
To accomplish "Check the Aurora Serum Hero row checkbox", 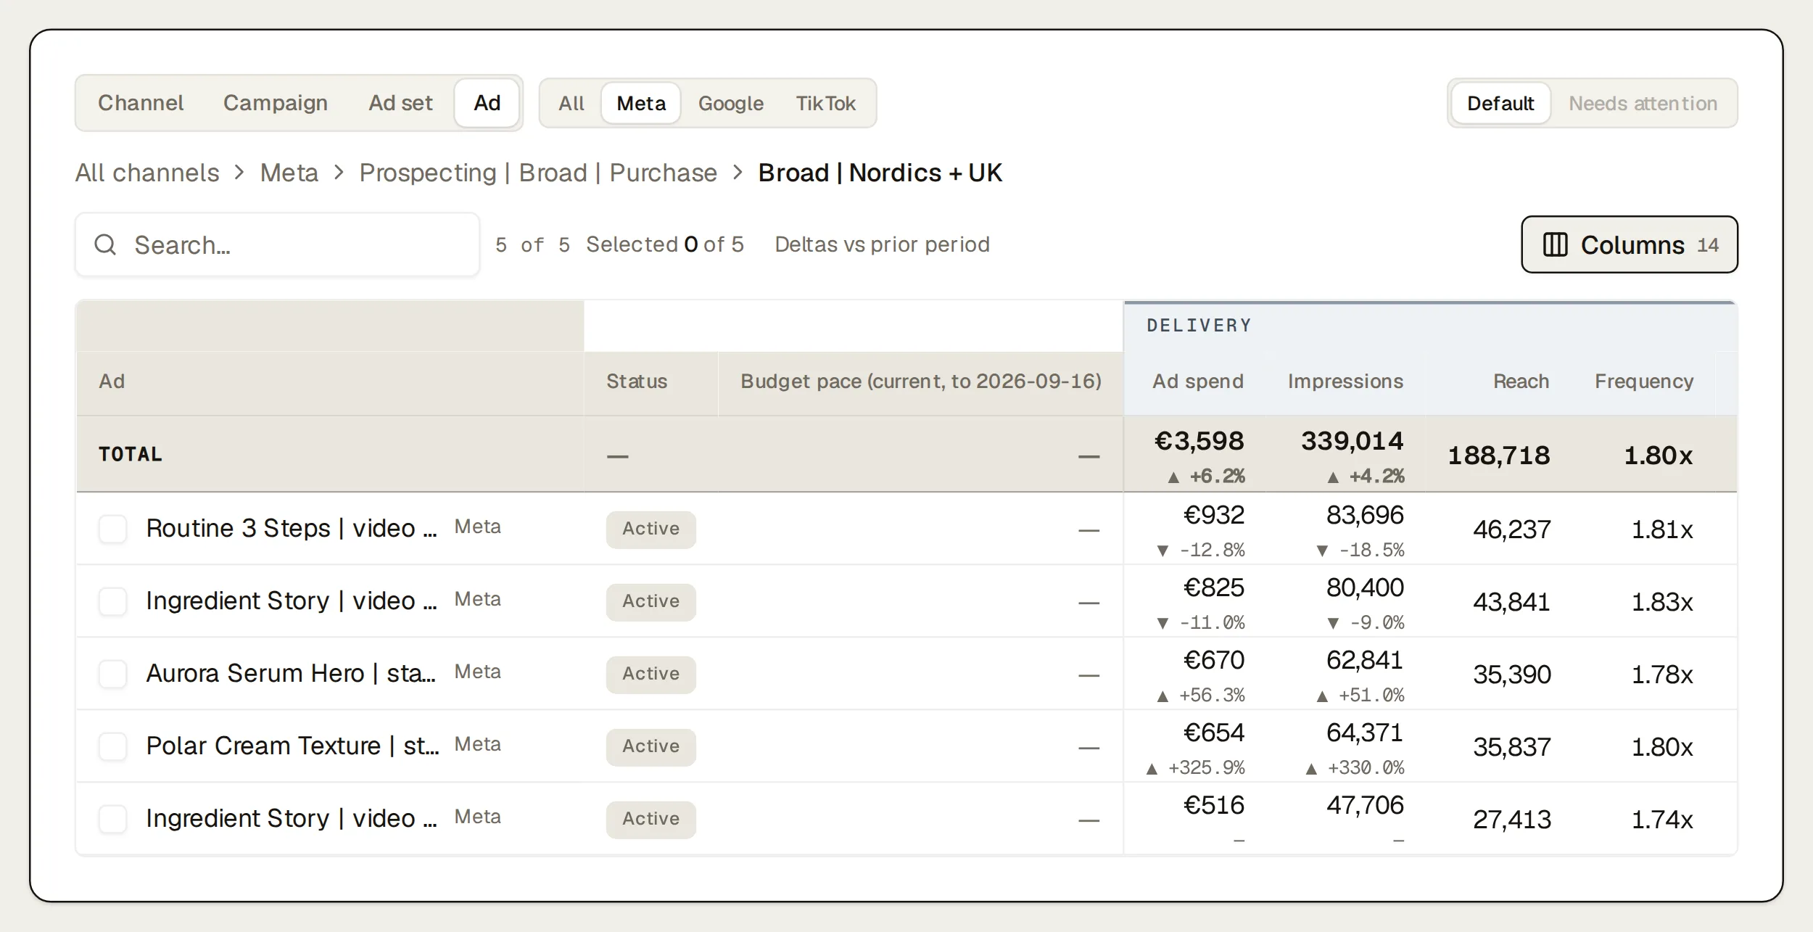I will (113, 674).
